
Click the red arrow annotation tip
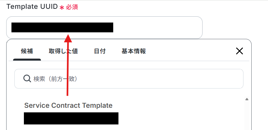[x=68, y=36]
